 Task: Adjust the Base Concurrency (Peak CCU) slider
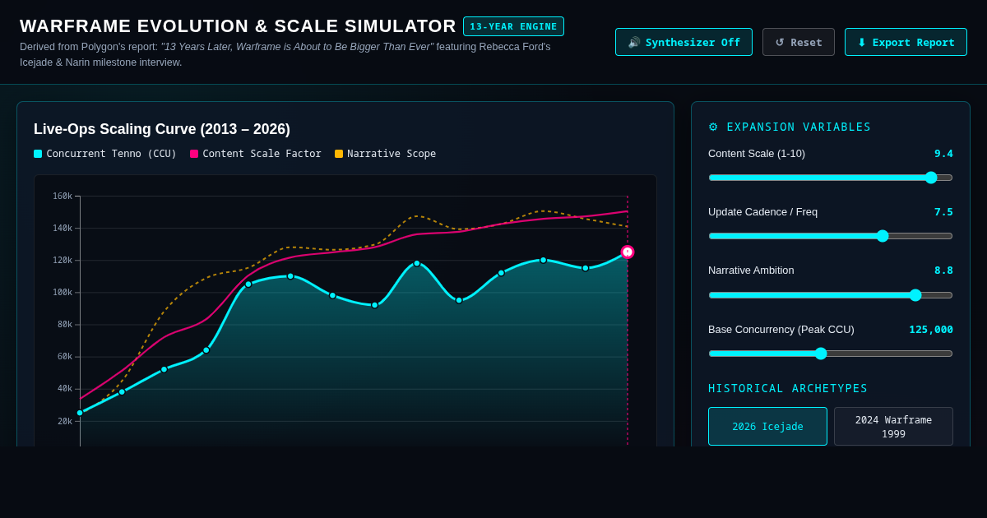coord(831,354)
